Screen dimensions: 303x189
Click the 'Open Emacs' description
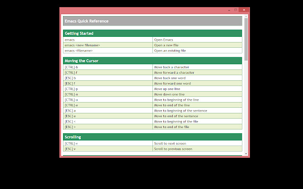163,40
